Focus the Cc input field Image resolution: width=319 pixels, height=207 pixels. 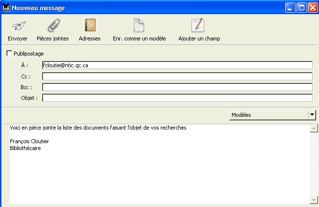[x=177, y=76]
